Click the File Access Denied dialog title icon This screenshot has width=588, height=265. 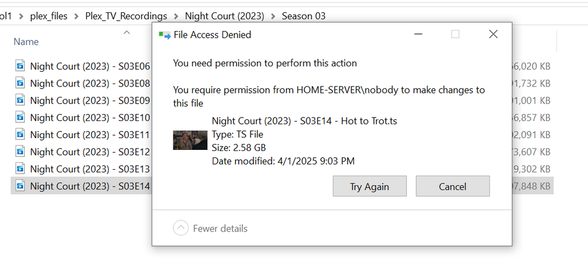click(x=165, y=35)
